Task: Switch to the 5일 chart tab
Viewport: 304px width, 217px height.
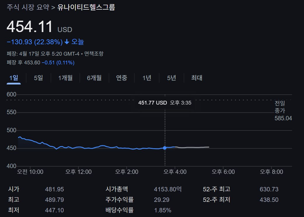Action: point(39,78)
